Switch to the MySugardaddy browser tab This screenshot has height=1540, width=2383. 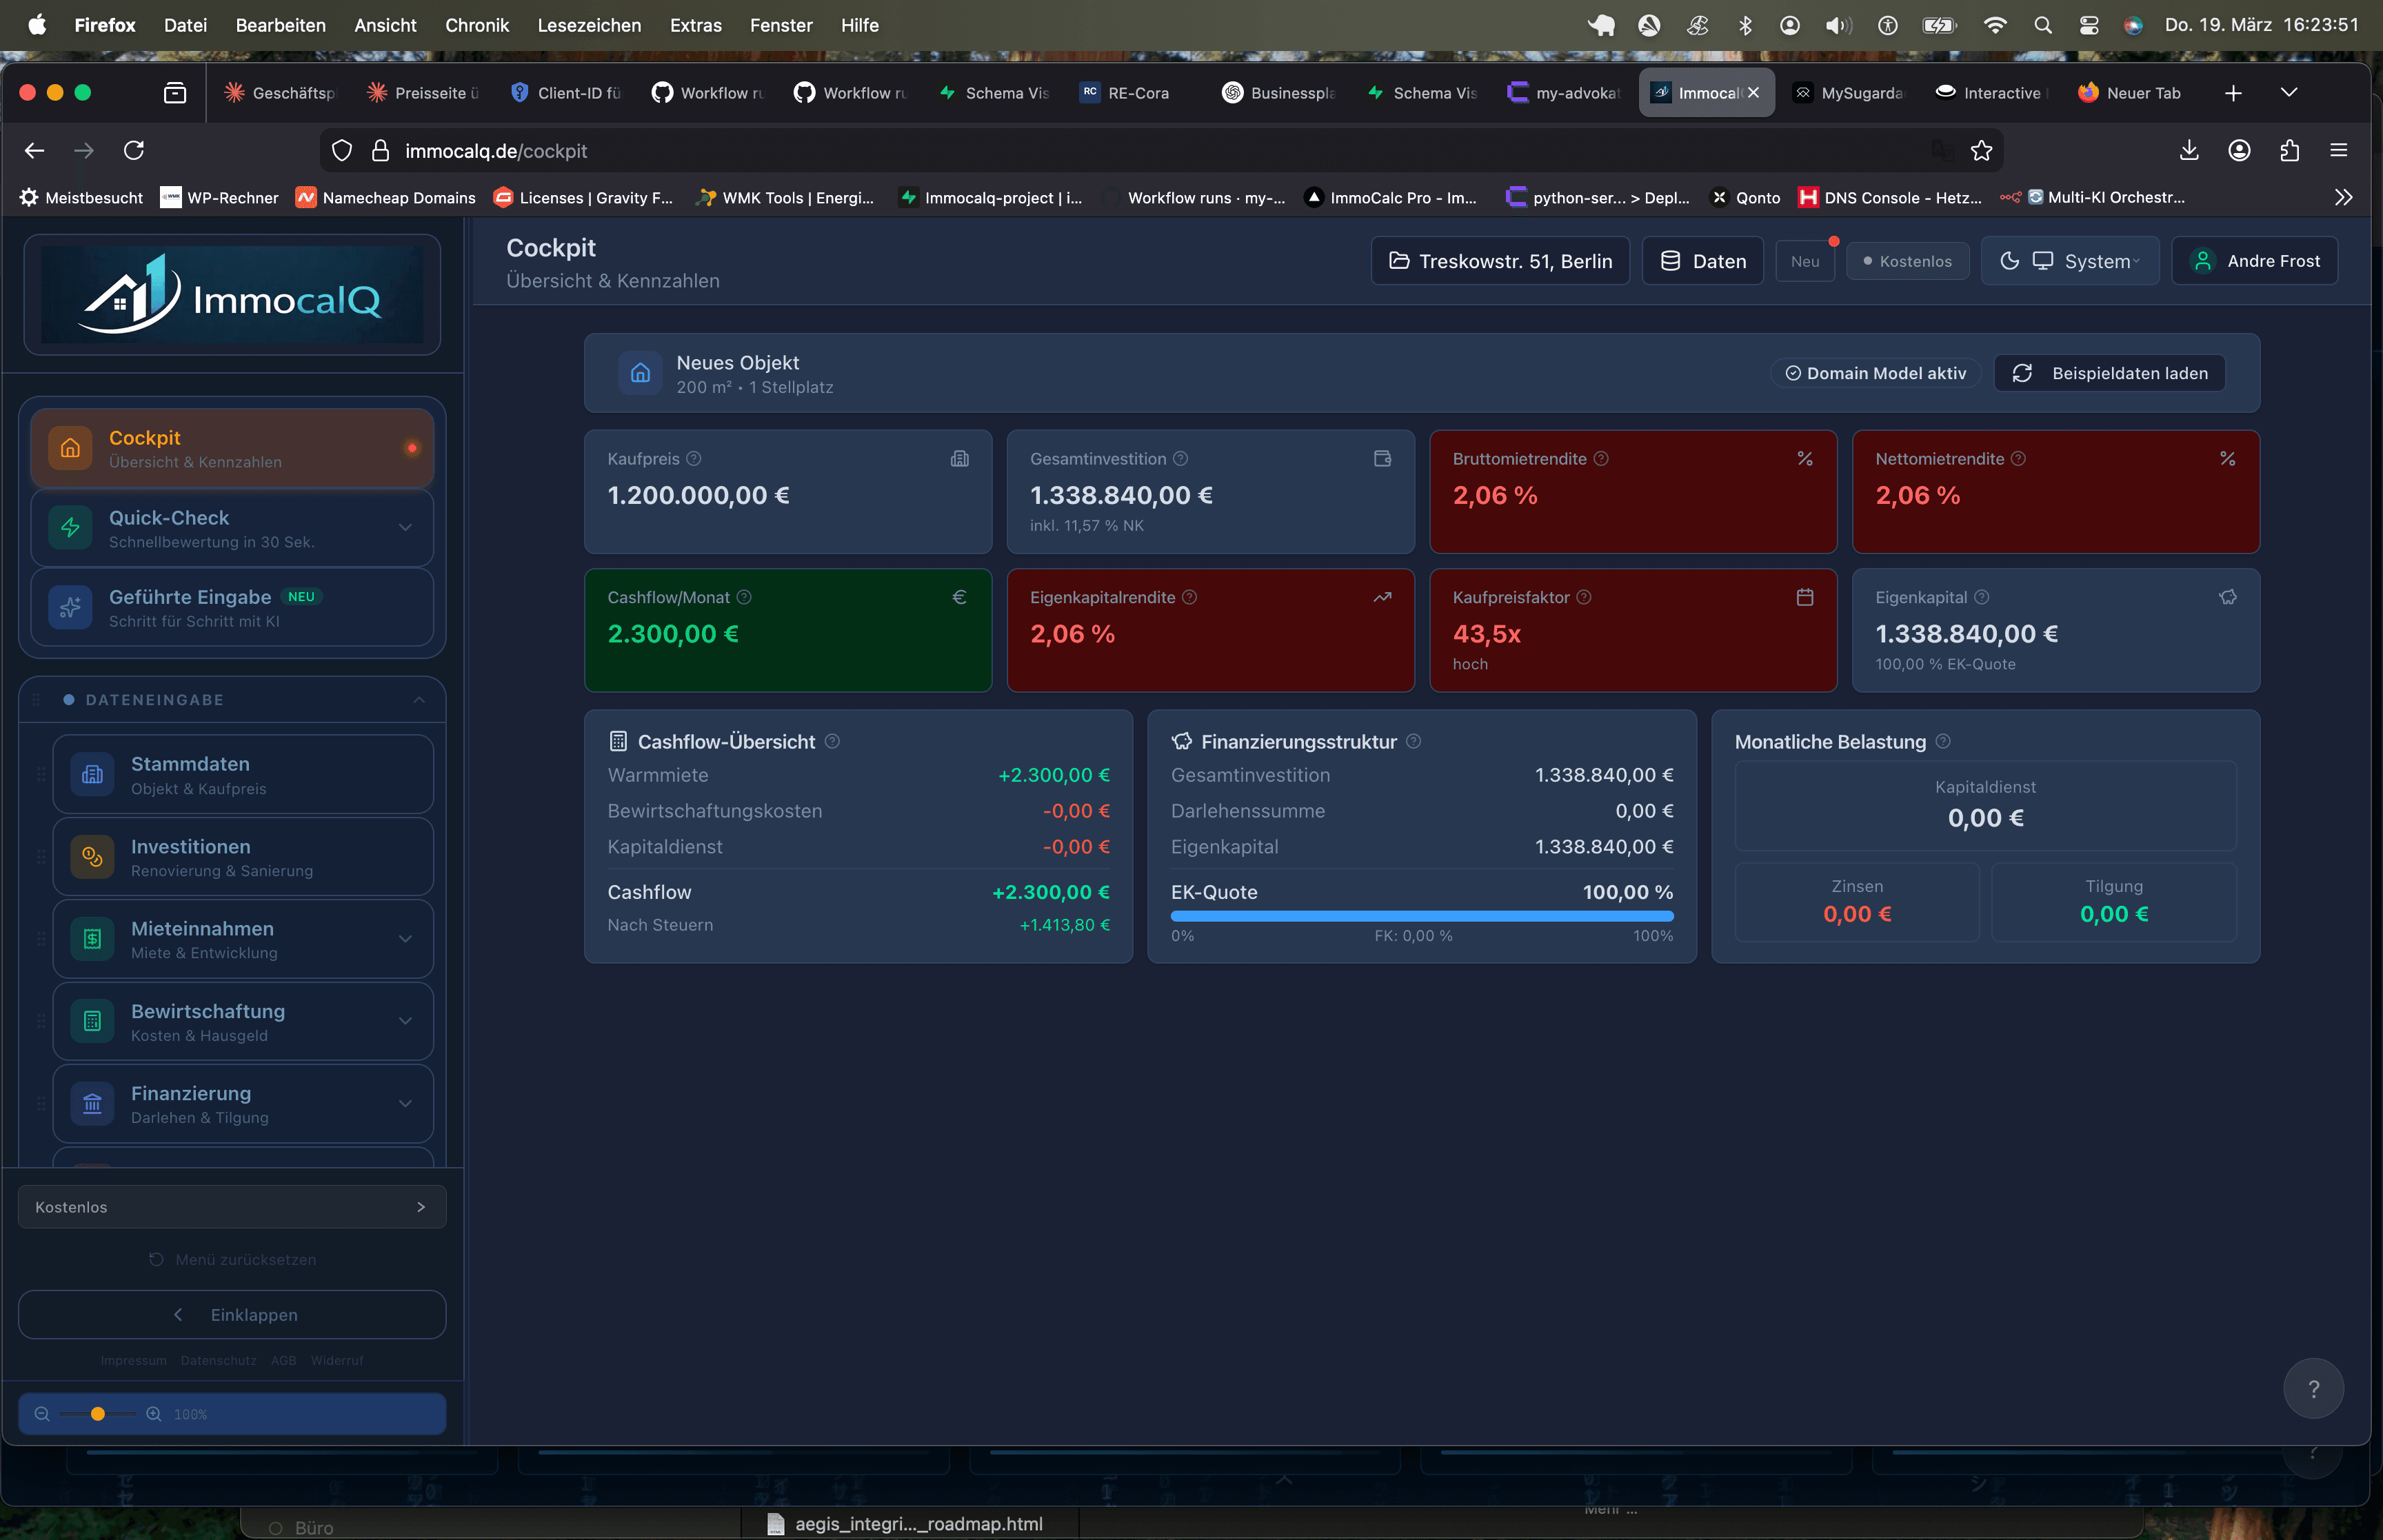tap(1849, 93)
